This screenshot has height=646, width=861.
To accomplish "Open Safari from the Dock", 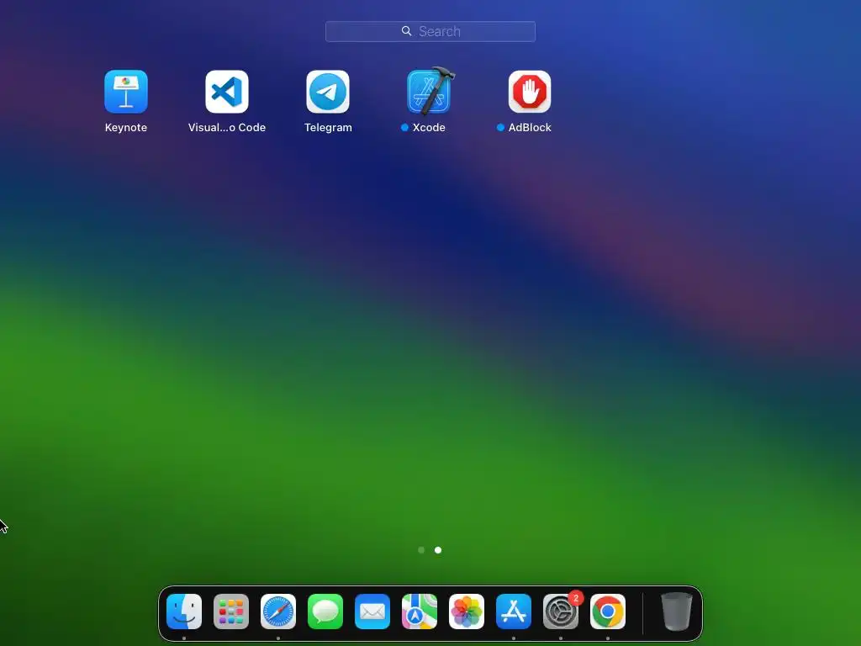I will coord(278,612).
